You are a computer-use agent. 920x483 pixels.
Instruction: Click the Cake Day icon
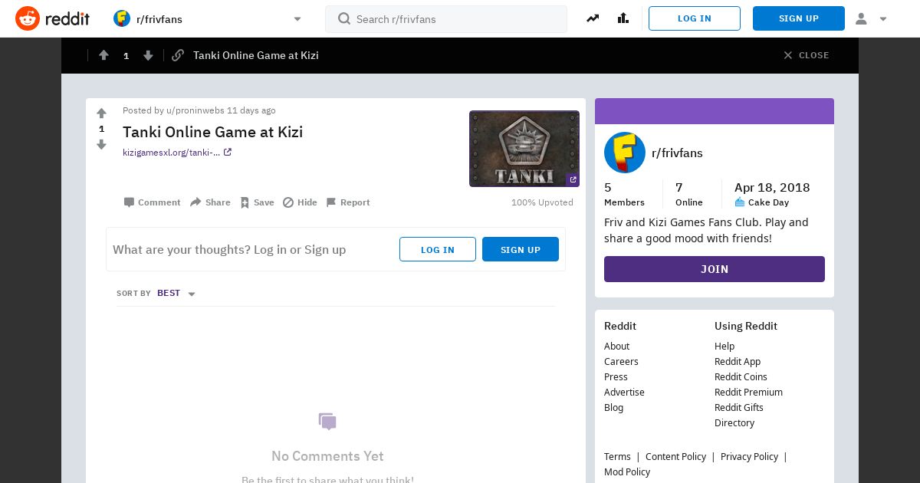coord(740,202)
